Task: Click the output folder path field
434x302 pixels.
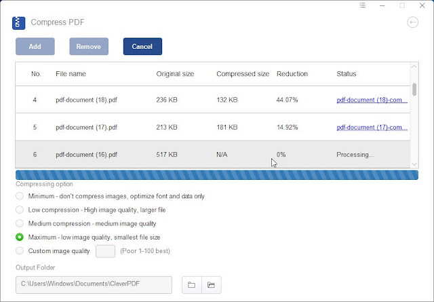Action: pyautogui.click(x=94, y=284)
